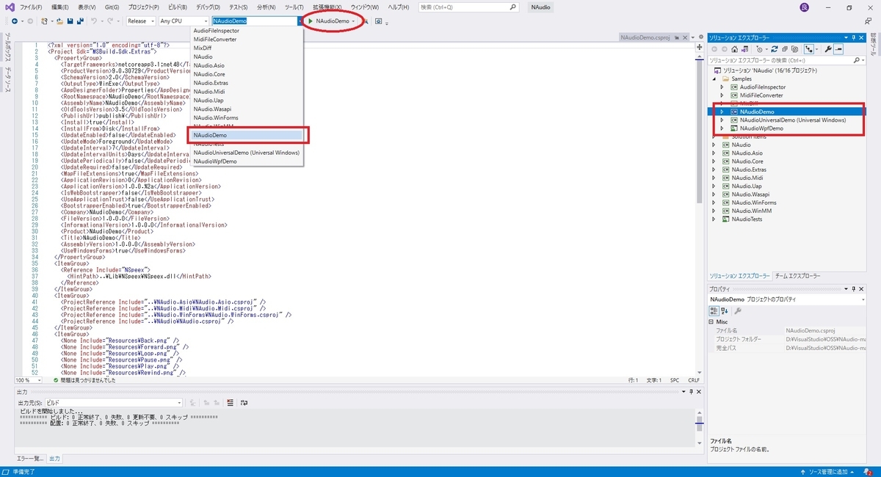Collapse the Samples folder in Solution Explorer
This screenshot has height=477, width=881.
[714, 79]
